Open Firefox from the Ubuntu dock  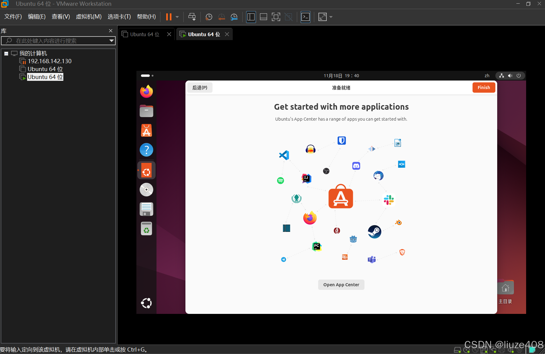point(146,91)
